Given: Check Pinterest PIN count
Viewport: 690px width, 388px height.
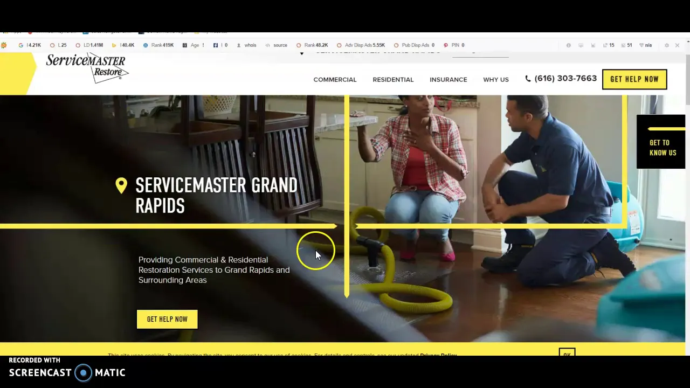Looking at the screenshot, I should [454, 45].
